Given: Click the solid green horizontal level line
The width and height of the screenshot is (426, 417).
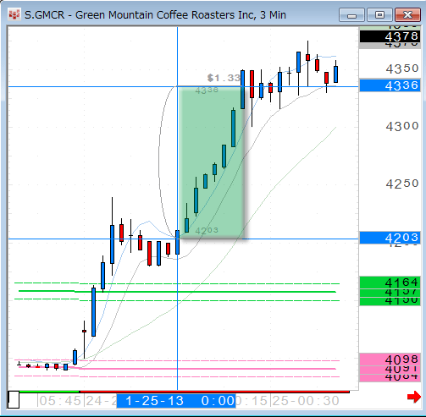Looking at the screenshot, I should pos(177,291).
